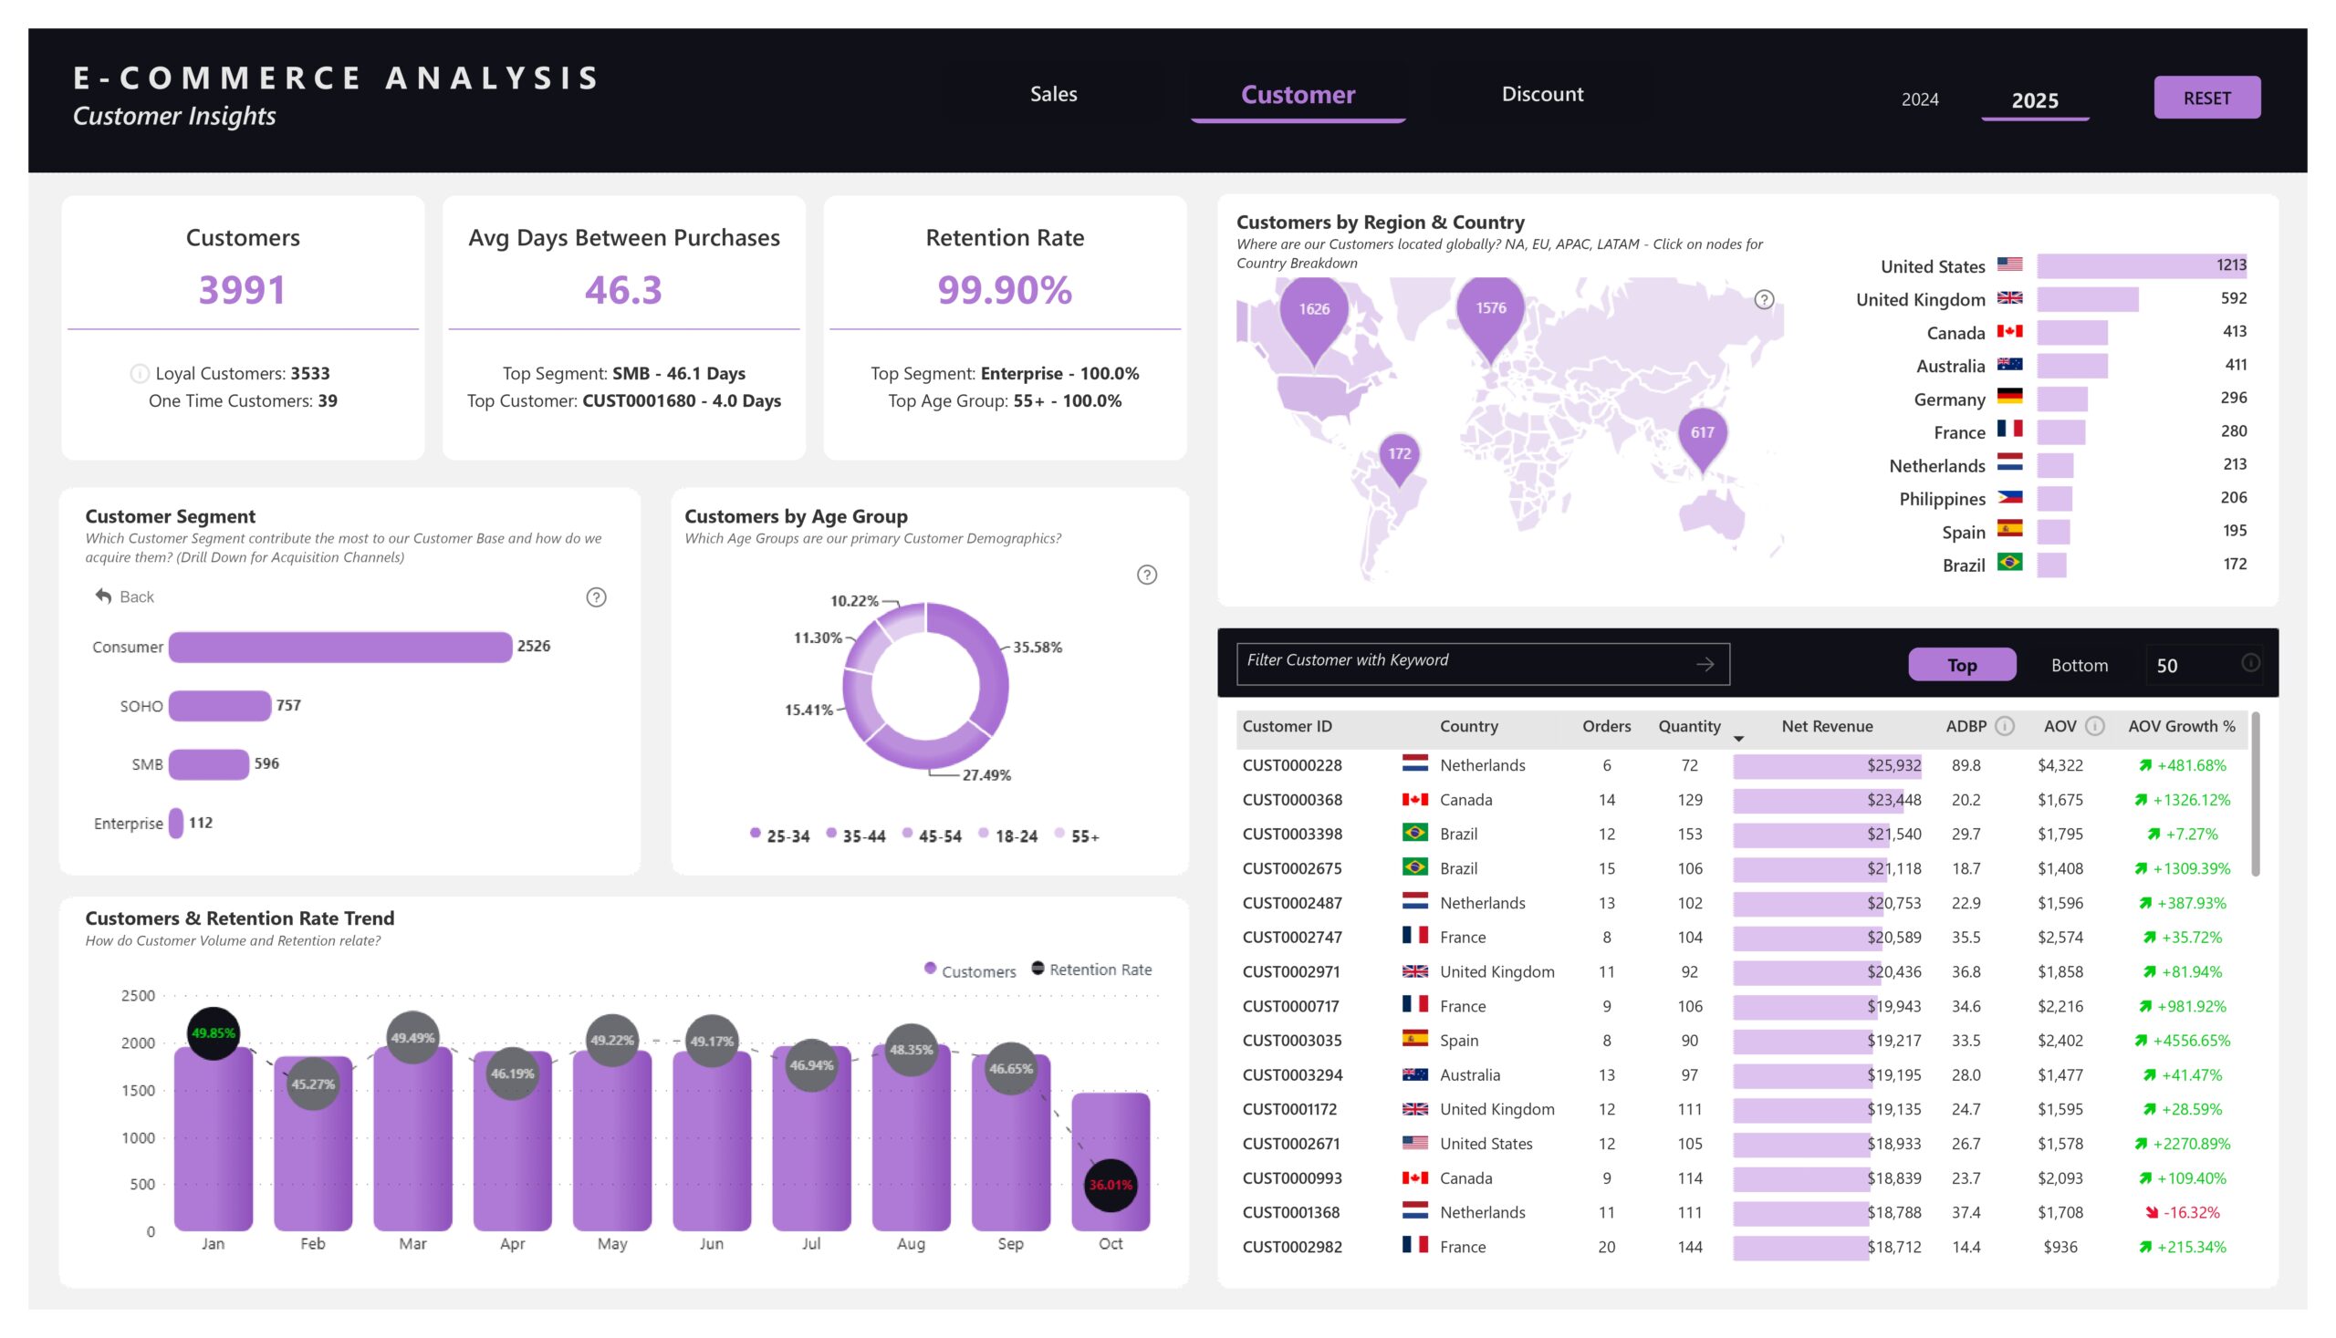Click sort arrow under Quantity column
The width and height of the screenshot is (2336, 1338).
click(1737, 739)
